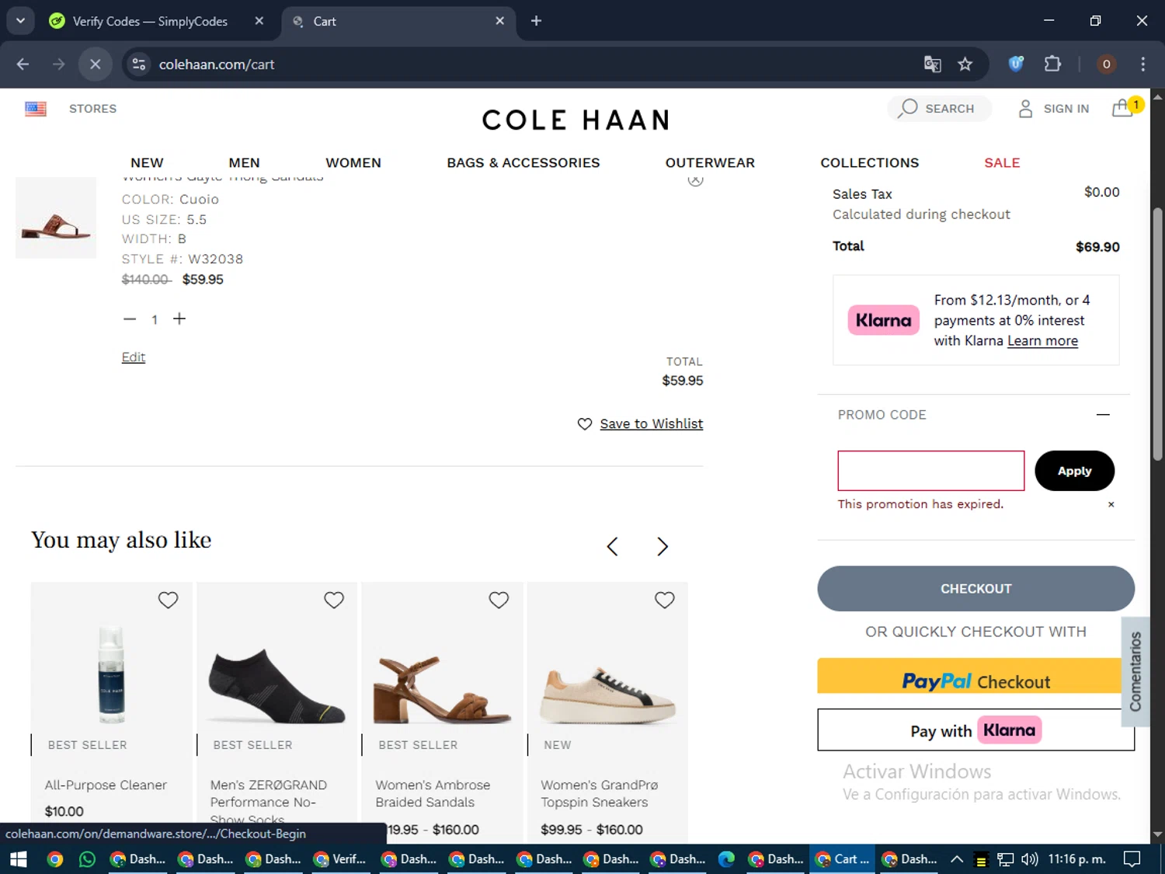This screenshot has width=1165, height=874.
Task: Click the page vertical scrollbar
Action: (1157, 334)
